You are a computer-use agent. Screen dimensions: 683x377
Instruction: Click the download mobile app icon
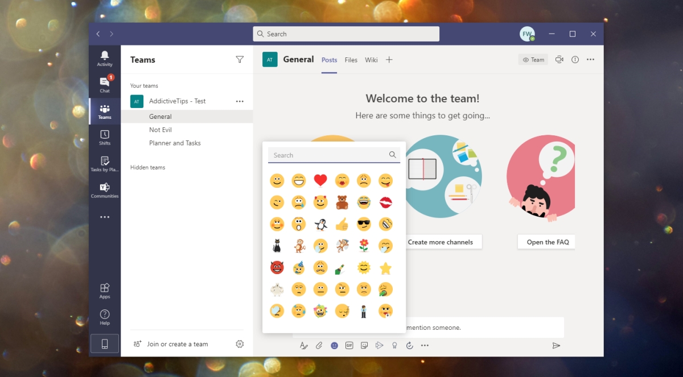(x=105, y=343)
